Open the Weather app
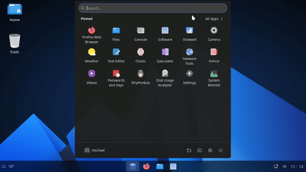This screenshot has height=172, width=306. [x=92, y=52]
